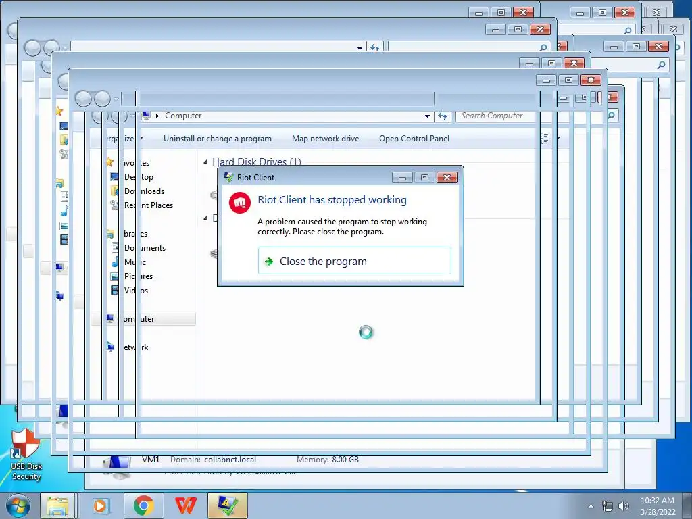Click the change view icon in toolbar
This screenshot has width=692, height=519.
coord(545,139)
